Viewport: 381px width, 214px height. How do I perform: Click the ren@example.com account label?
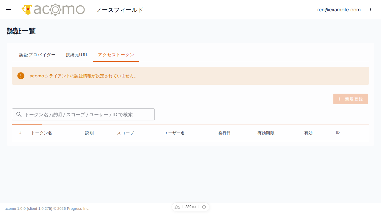(339, 10)
